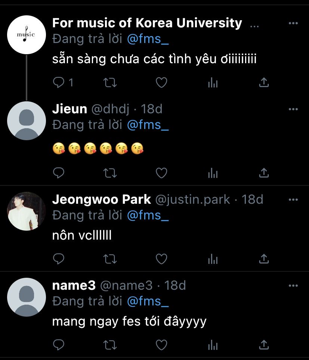Open @justin.park profile handle
This screenshot has height=360, width=309.
[x=192, y=200]
